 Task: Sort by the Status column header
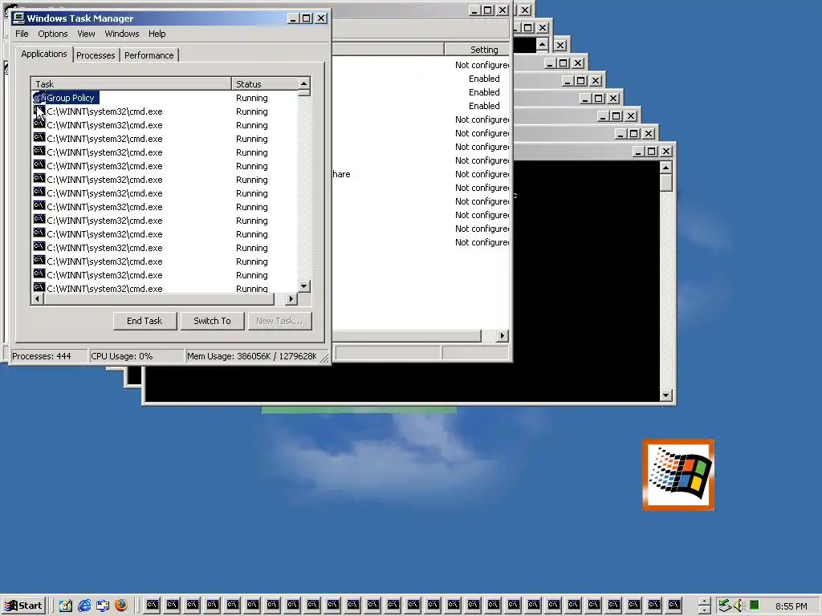pos(265,83)
